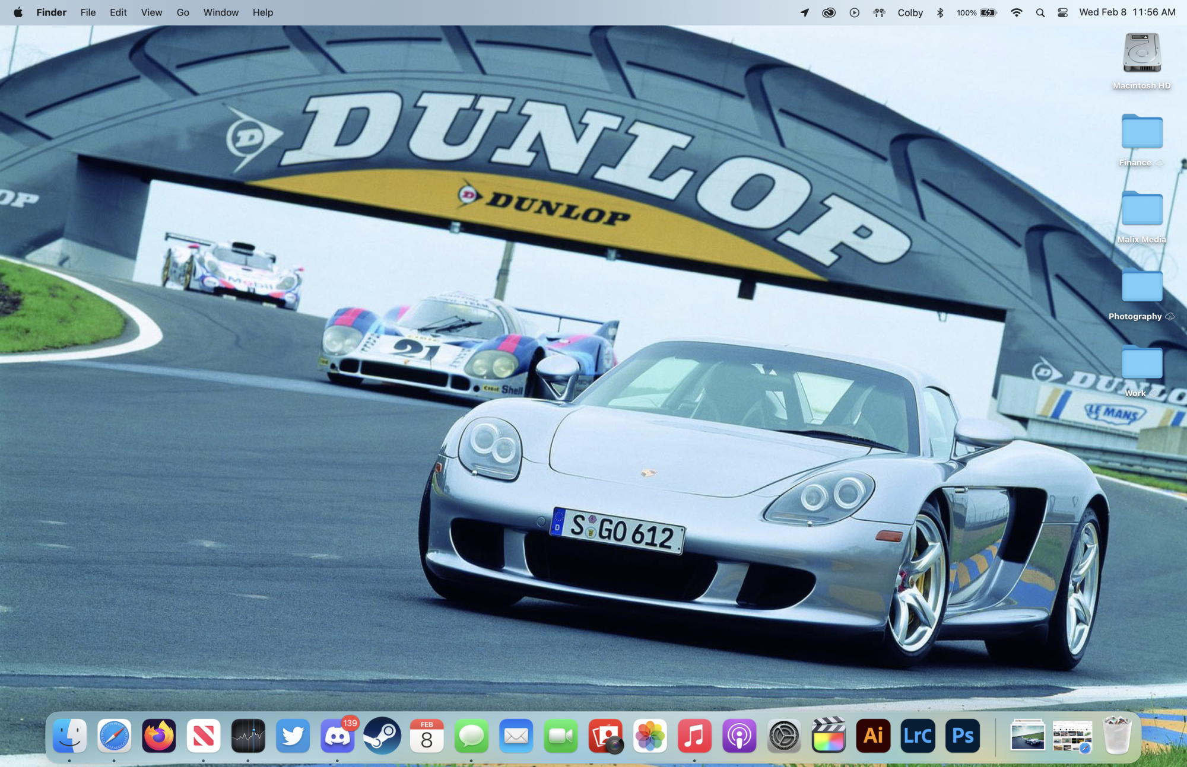Open Creative Cloud menu bar icon

(x=829, y=12)
